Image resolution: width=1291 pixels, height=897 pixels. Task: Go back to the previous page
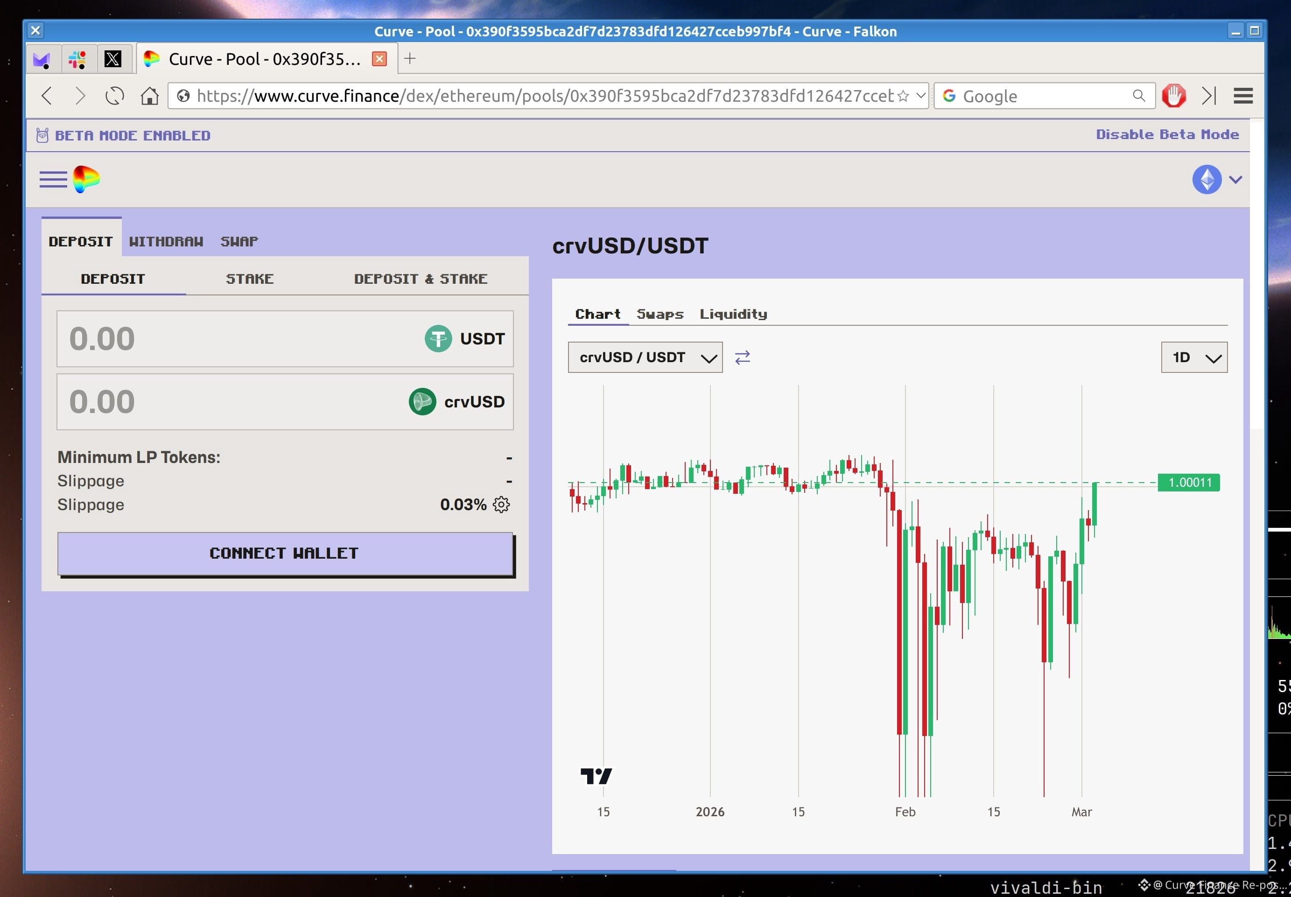click(x=47, y=96)
